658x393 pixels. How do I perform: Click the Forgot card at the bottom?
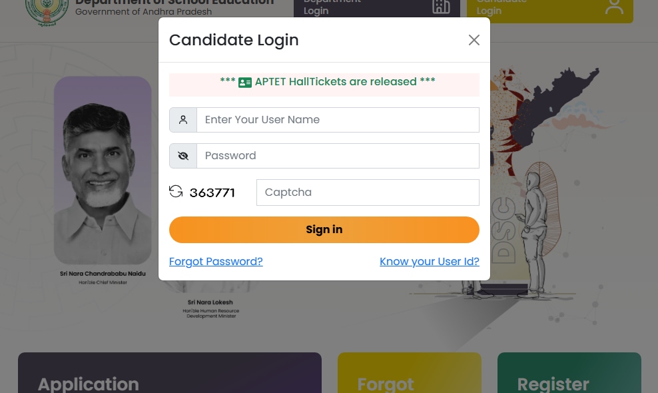409,376
